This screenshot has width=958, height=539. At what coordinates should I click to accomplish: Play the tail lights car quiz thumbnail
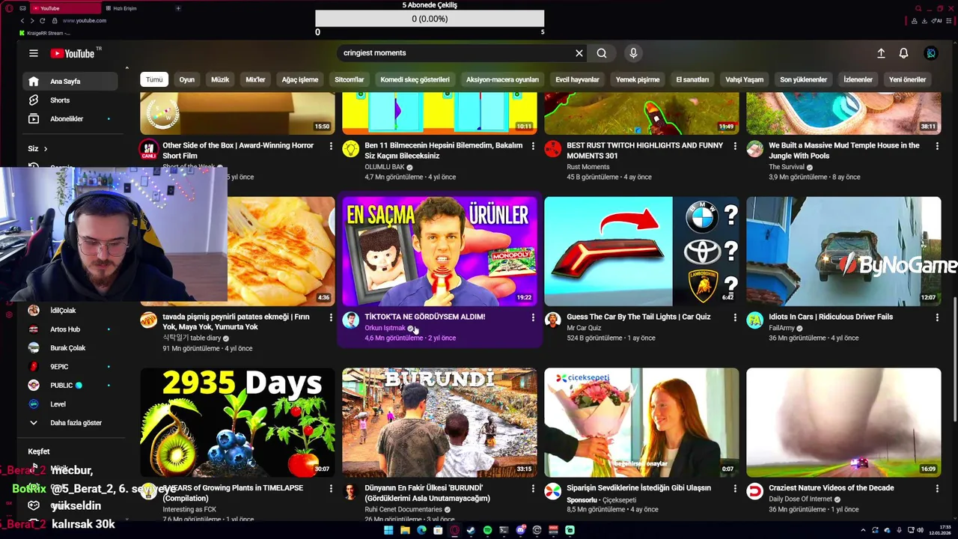point(641,252)
